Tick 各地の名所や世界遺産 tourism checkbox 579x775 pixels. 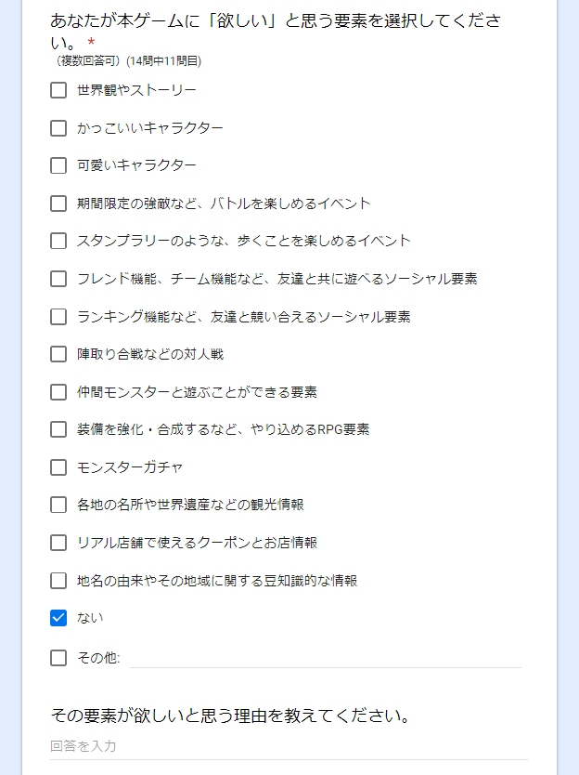pyautogui.click(x=58, y=505)
